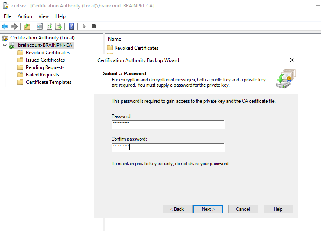321x231 pixels.
Task: Click the Export List toolbar icon
Action: (x=59, y=26)
